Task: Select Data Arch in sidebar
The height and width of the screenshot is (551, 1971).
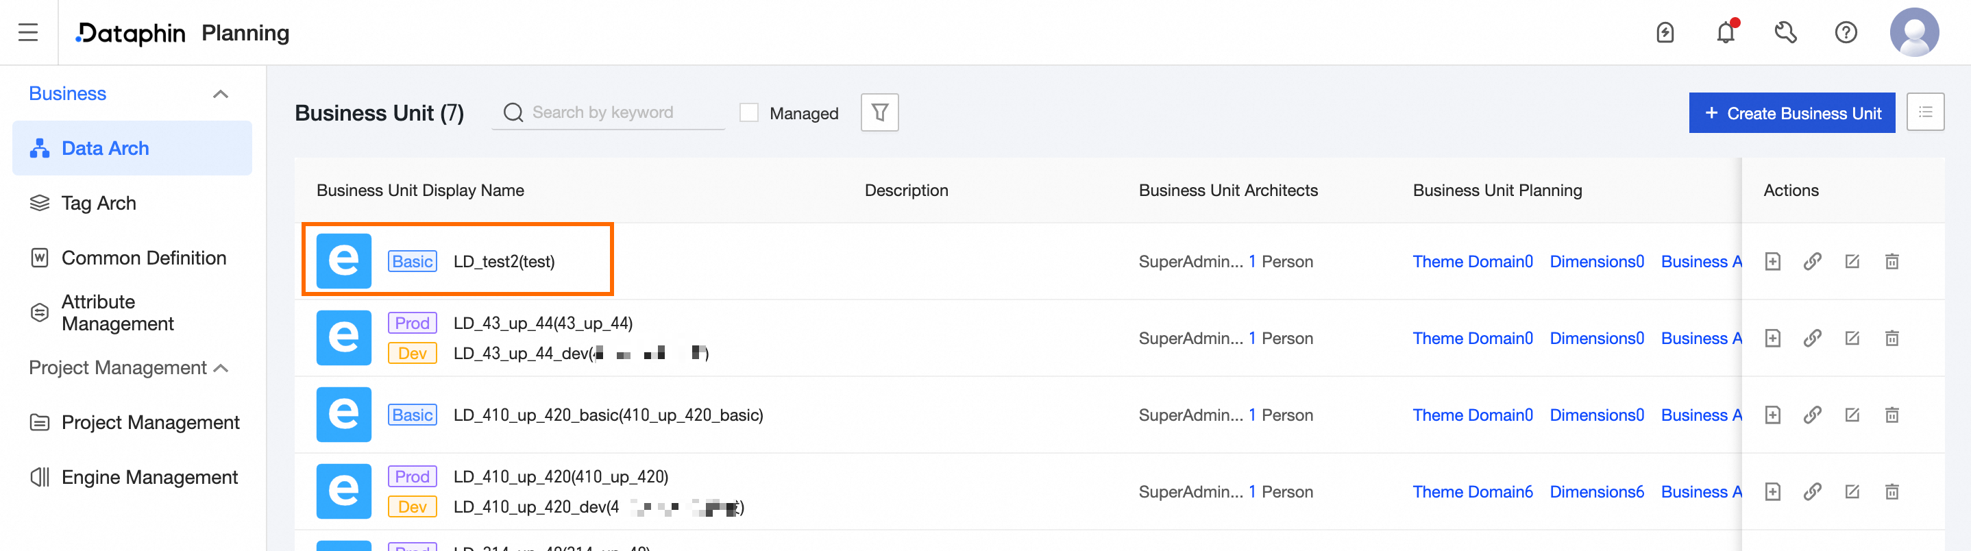Action: pos(132,148)
